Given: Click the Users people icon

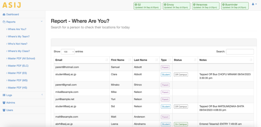Looking at the screenshot, I should point(4,110).
